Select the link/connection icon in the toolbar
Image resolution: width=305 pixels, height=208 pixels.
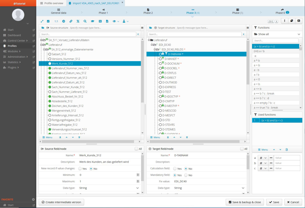coord(71,21)
